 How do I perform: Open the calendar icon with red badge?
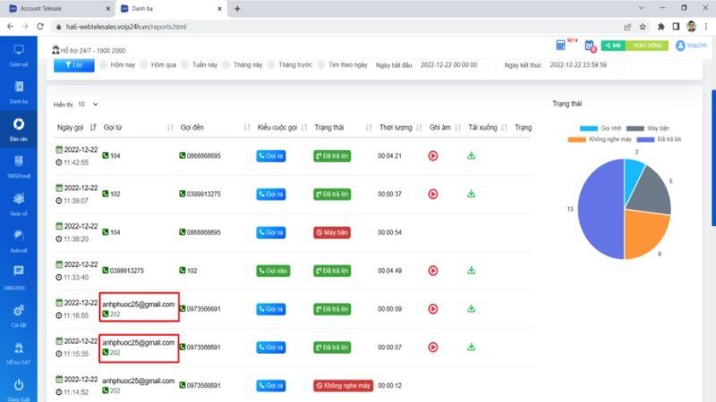coord(590,46)
